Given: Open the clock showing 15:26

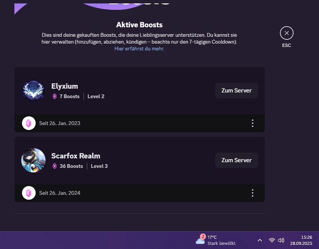Looking at the screenshot, I should pos(301,240).
